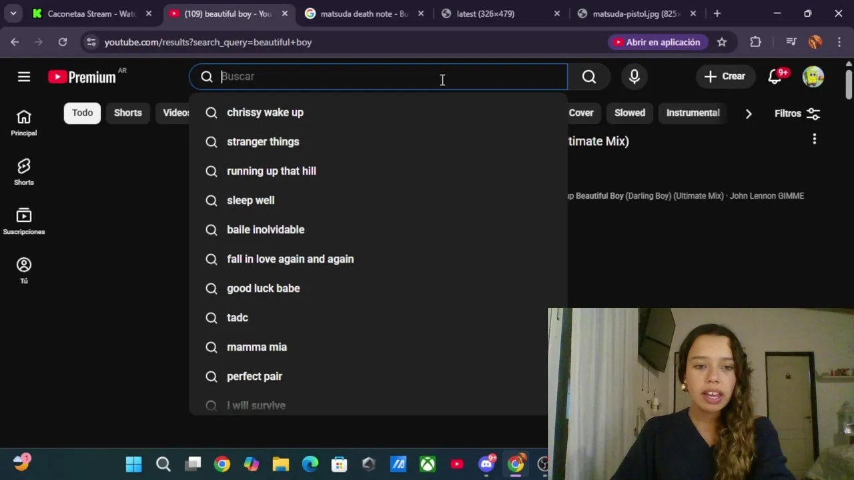The height and width of the screenshot is (480, 854).
Task: Close the Caconetaa Stream tab
Action: [149, 13]
